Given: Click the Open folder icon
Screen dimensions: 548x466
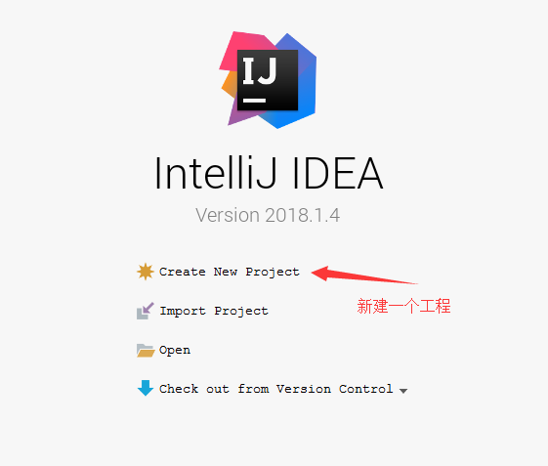Looking at the screenshot, I should click(x=146, y=351).
